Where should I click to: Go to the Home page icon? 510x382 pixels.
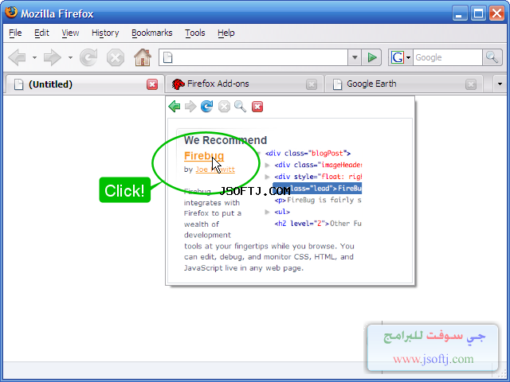(143, 57)
